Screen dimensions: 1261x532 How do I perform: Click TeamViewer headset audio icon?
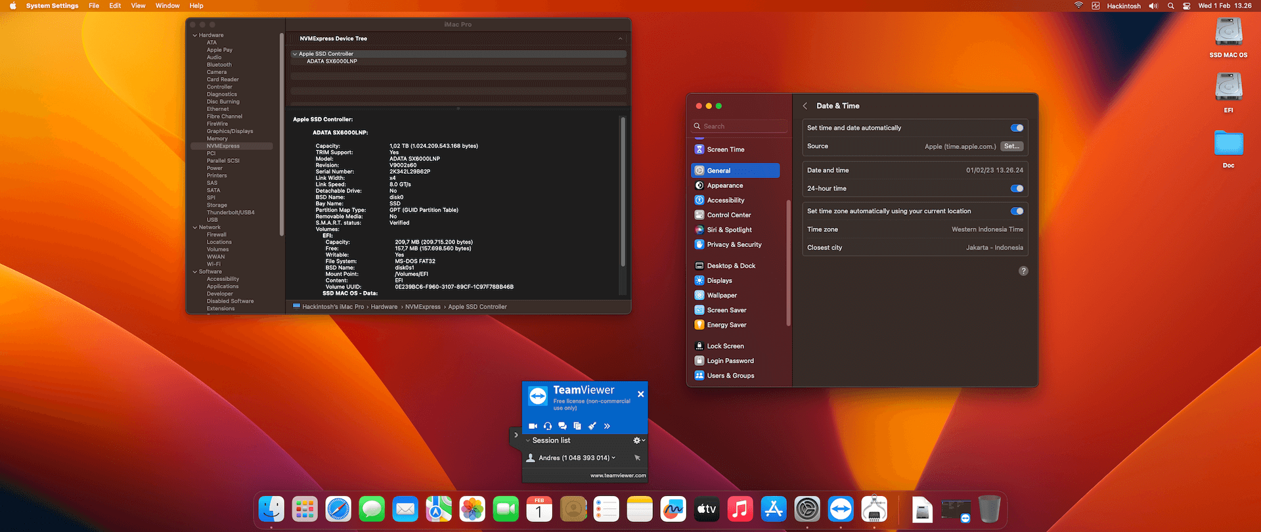548,426
